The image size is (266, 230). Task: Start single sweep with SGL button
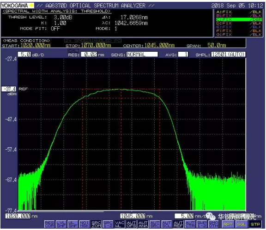point(242,224)
